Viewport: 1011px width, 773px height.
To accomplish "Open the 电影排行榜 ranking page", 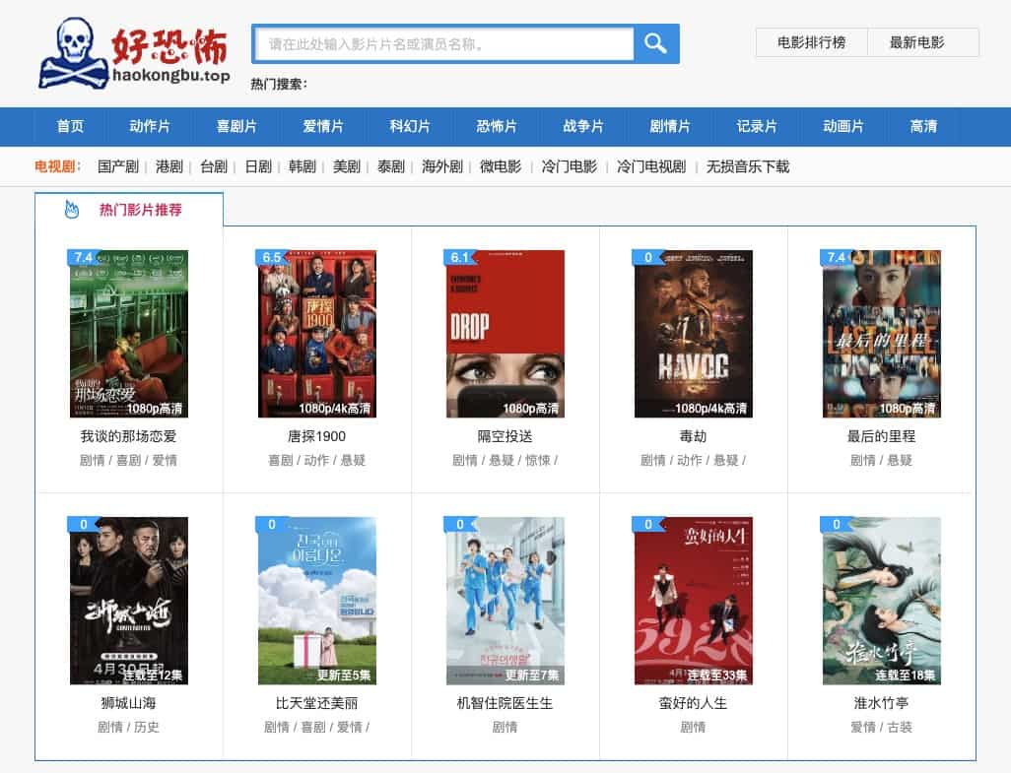I will (811, 42).
